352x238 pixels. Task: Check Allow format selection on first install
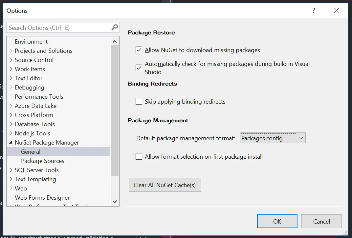pyautogui.click(x=139, y=156)
